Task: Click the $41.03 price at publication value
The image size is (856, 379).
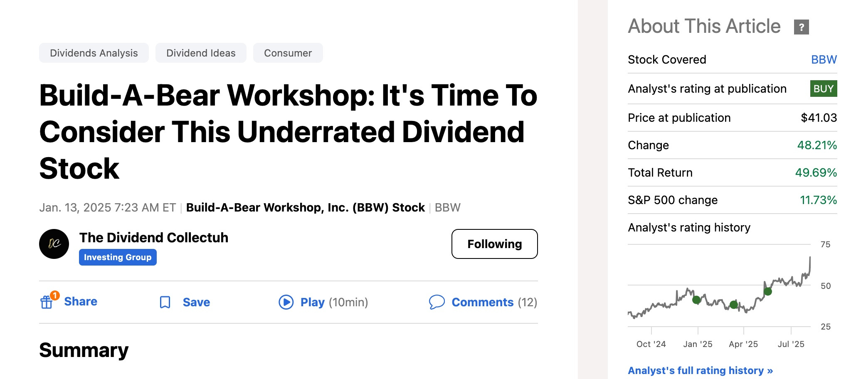Action: [819, 118]
